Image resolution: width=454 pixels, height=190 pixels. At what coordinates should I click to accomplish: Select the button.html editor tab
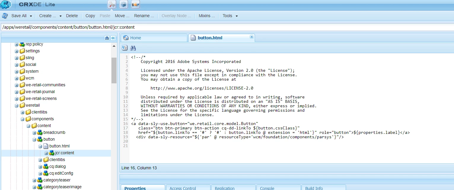point(222,38)
